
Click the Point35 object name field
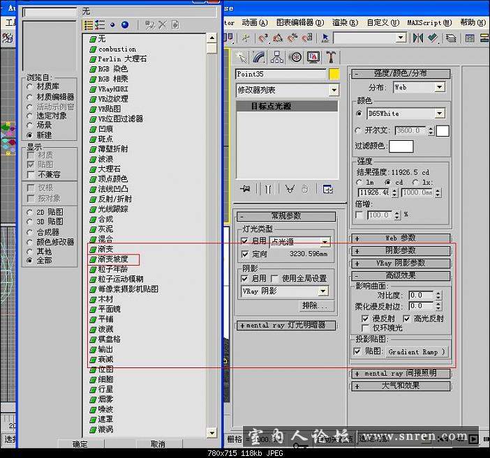coord(281,75)
